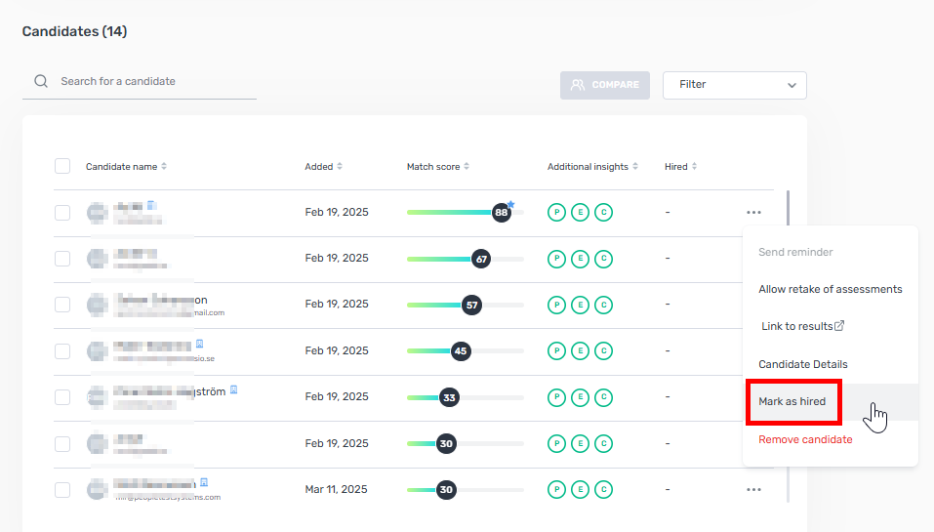
Task: Check the box for the score 88 candidate
Action: click(x=62, y=213)
